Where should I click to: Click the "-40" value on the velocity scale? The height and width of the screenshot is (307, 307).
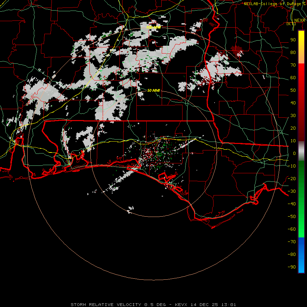[x=292, y=204]
